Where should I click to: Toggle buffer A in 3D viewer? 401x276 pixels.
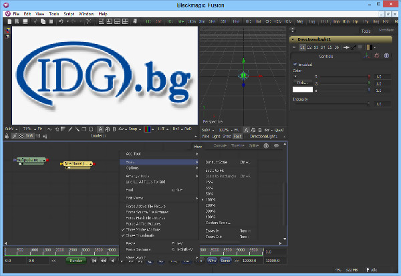click(x=246, y=130)
